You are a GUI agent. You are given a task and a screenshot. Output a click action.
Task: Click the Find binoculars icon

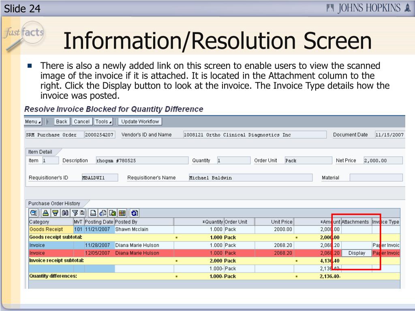[x=64, y=213]
